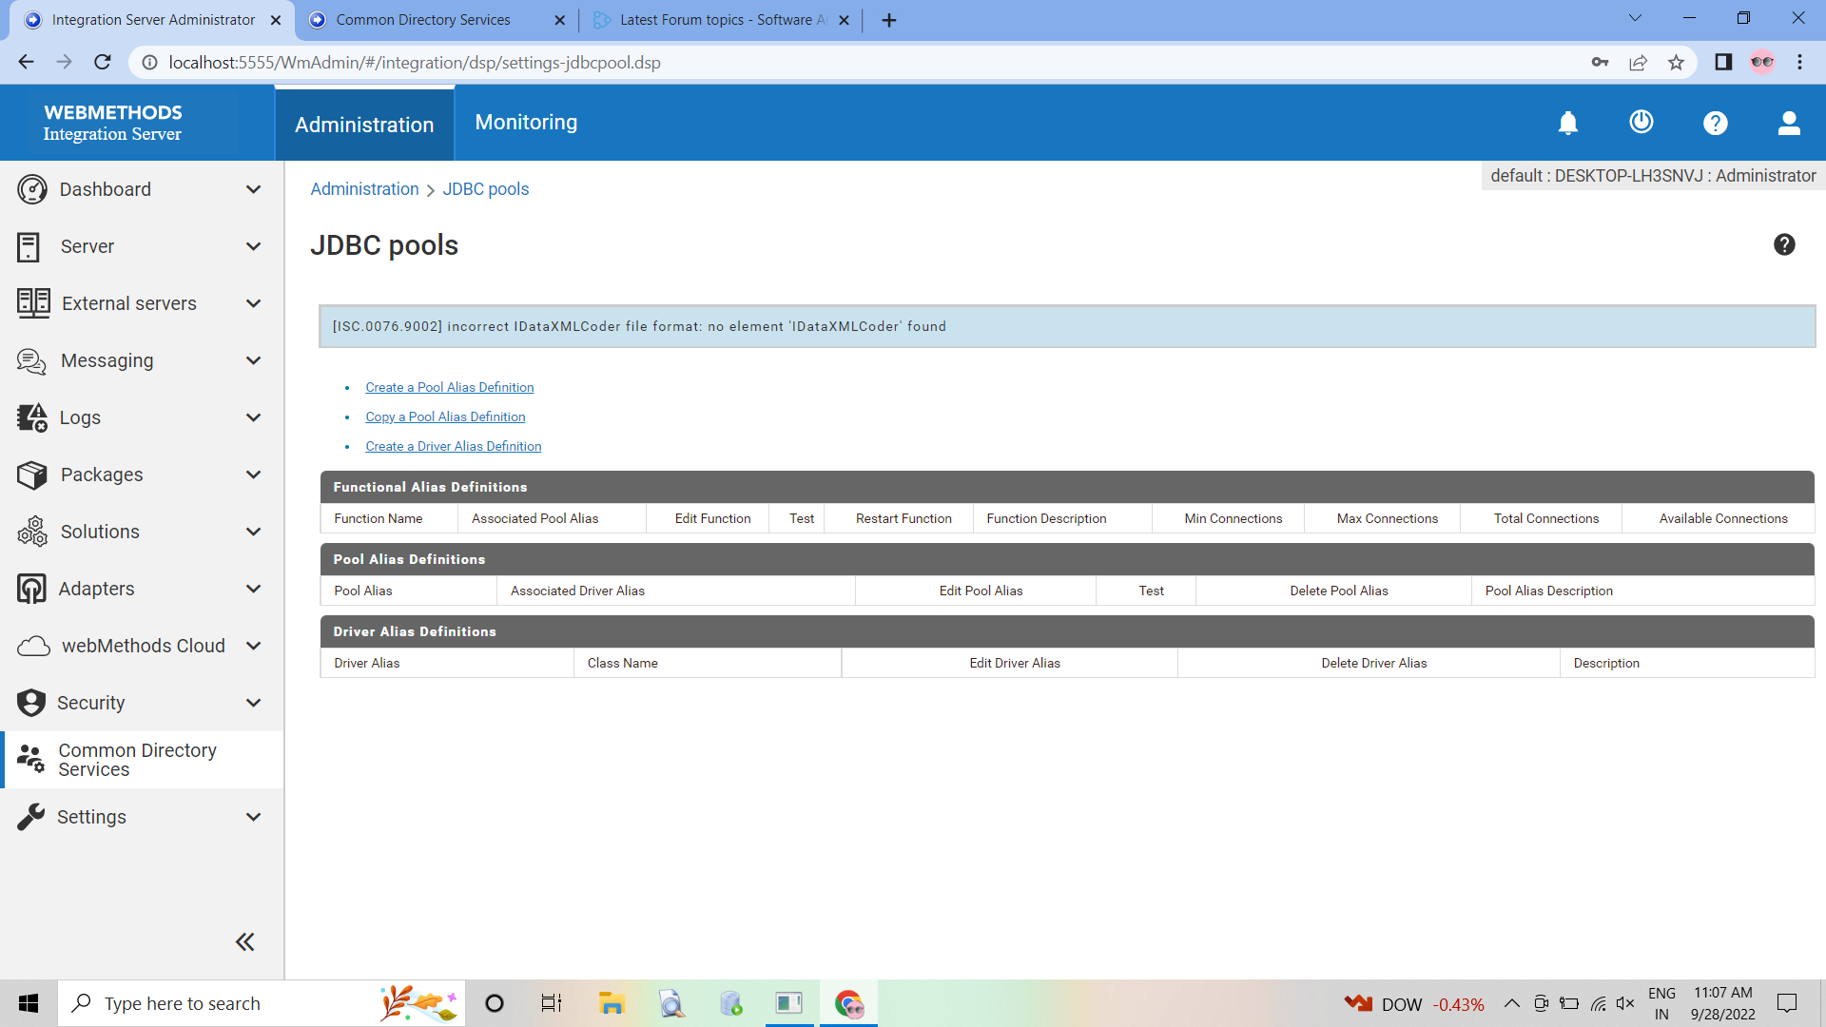
Task: Click the saved passwords key icon
Action: click(x=1600, y=62)
